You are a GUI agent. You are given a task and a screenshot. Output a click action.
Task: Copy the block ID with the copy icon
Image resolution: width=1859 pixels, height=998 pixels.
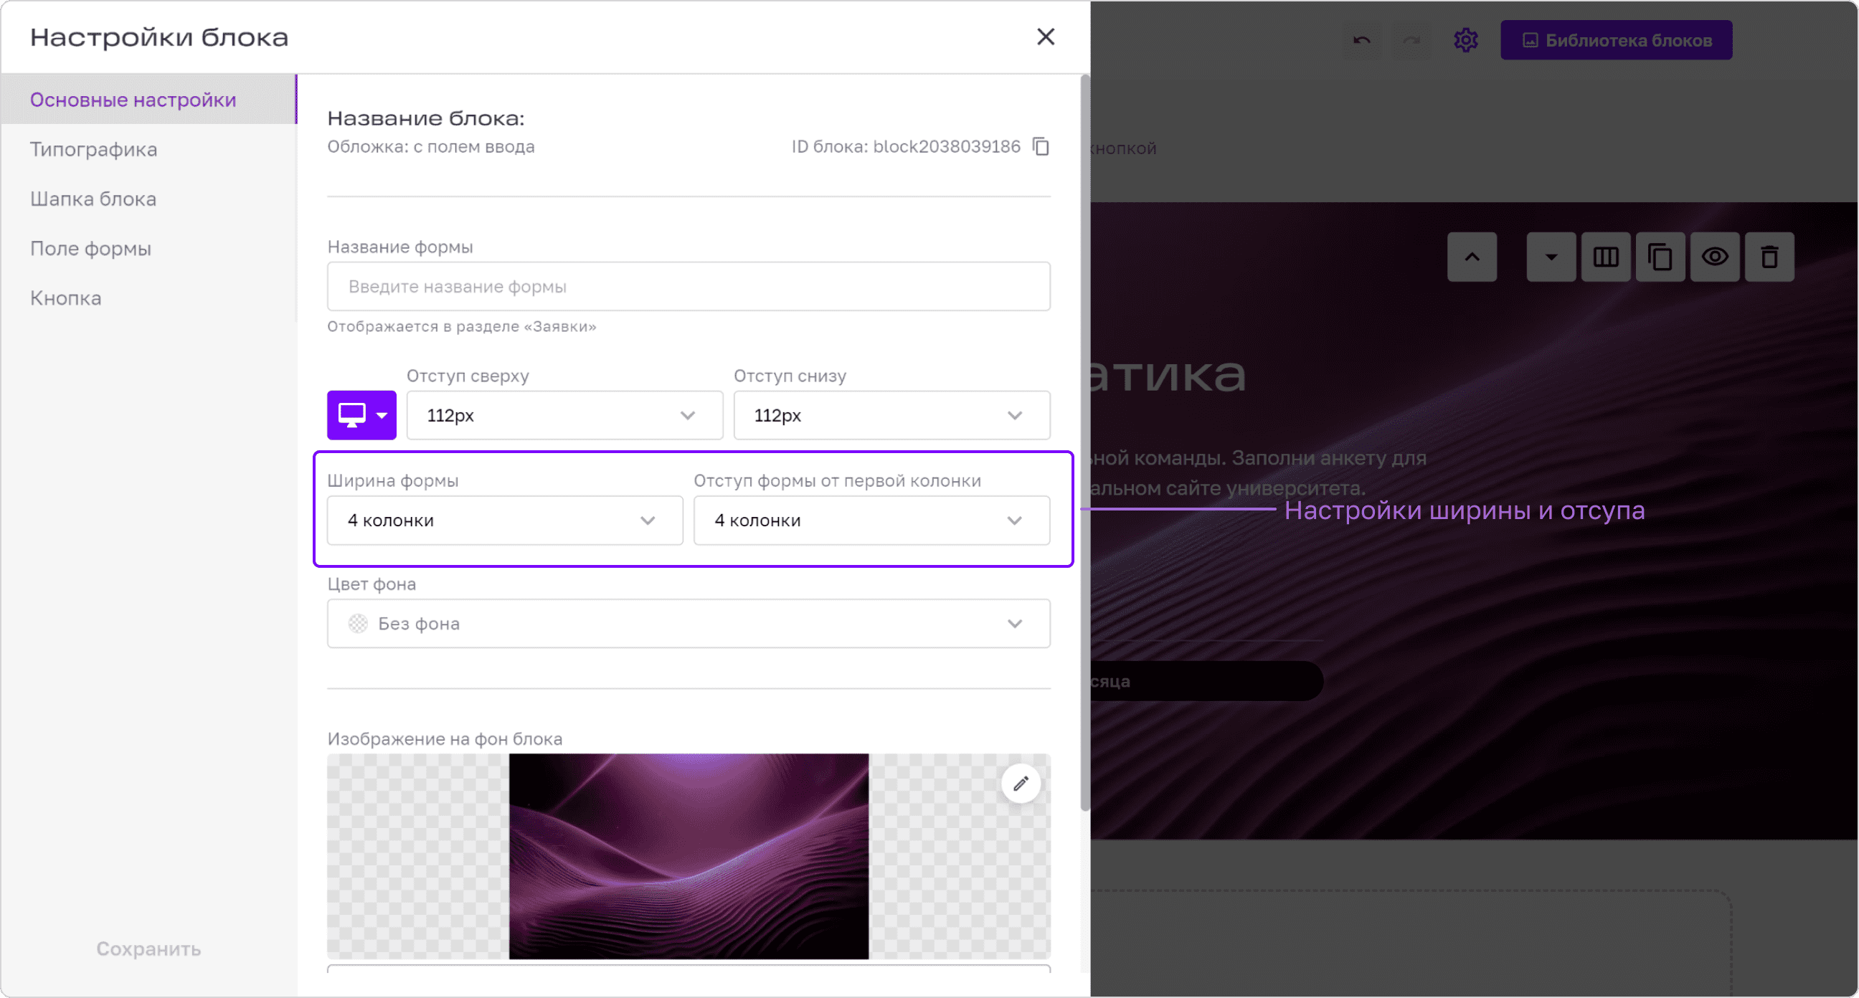(x=1041, y=146)
